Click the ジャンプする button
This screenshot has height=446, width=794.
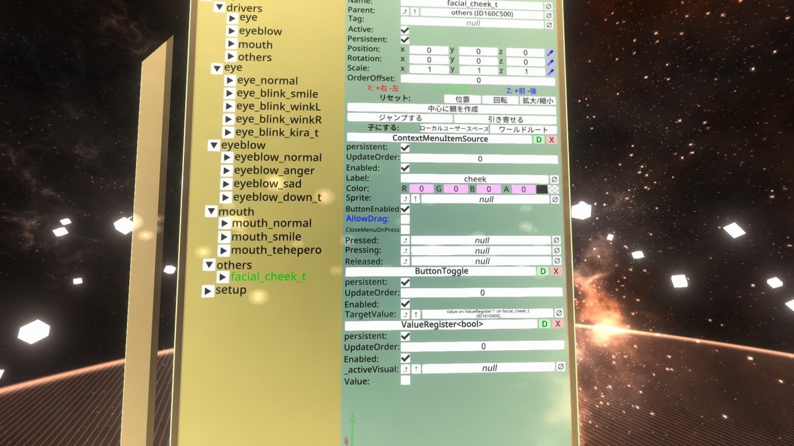coord(400,118)
